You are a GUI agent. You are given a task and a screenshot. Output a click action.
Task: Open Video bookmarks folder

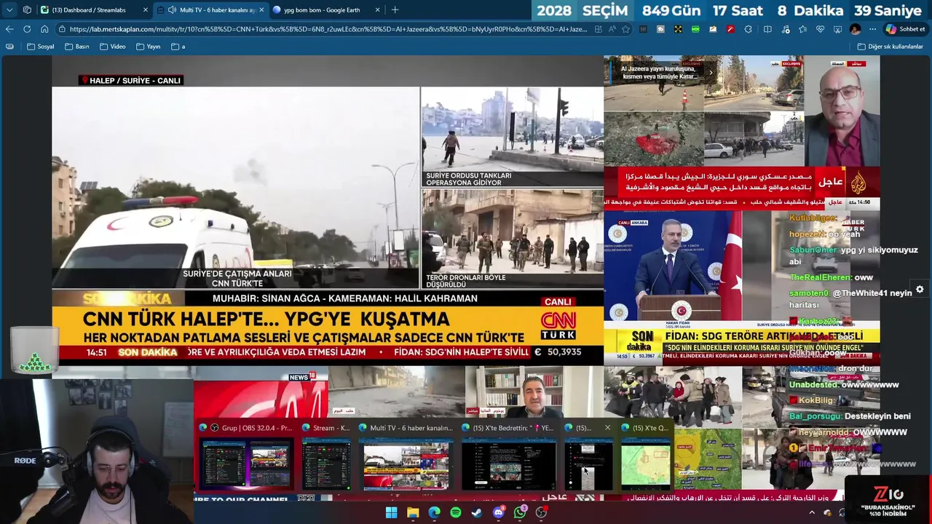point(113,47)
